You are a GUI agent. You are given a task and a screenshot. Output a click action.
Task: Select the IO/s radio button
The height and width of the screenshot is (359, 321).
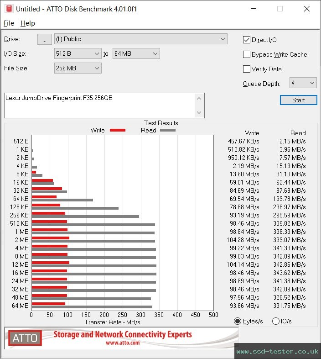point(276,321)
